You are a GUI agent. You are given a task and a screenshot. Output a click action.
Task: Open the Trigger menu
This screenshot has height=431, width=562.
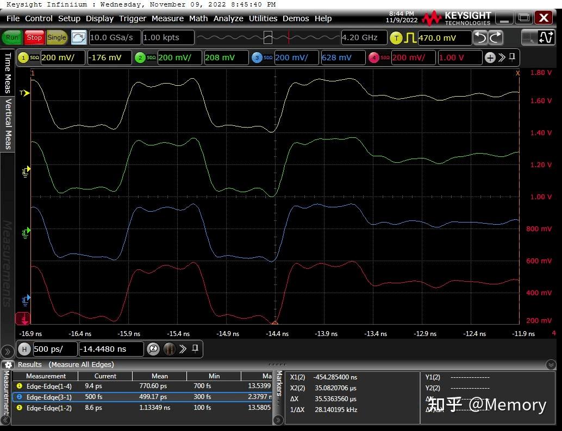click(x=132, y=18)
